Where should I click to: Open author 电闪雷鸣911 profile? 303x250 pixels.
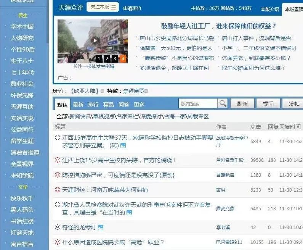pyautogui.click(x=229, y=242)
